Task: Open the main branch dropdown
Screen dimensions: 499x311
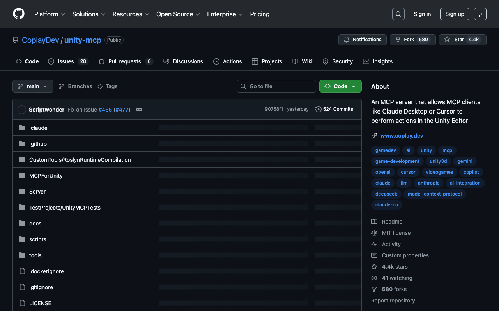Action: pos(33,86)
